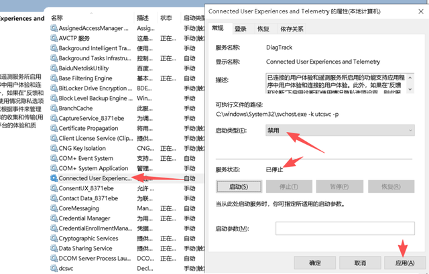Select the dcsvc service name
Viewport: 429px width, 274px height.
[66, 268]
